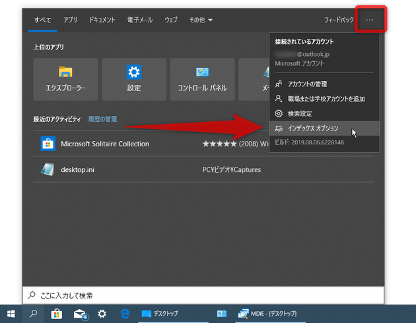Click the ここに入力して検索 input field
Viewport: 416px width, 323px height.
(203, 295)
